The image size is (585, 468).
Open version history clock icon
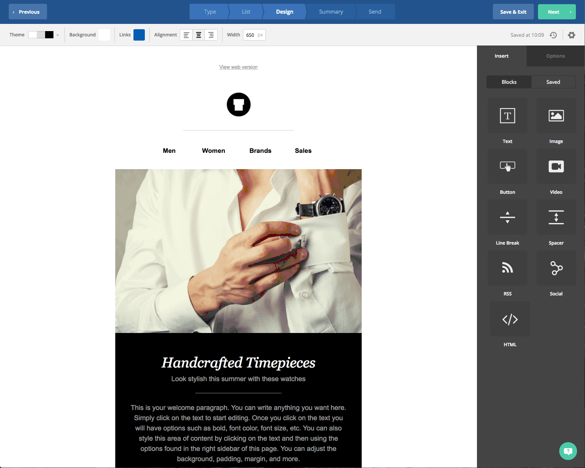point(553,35)
